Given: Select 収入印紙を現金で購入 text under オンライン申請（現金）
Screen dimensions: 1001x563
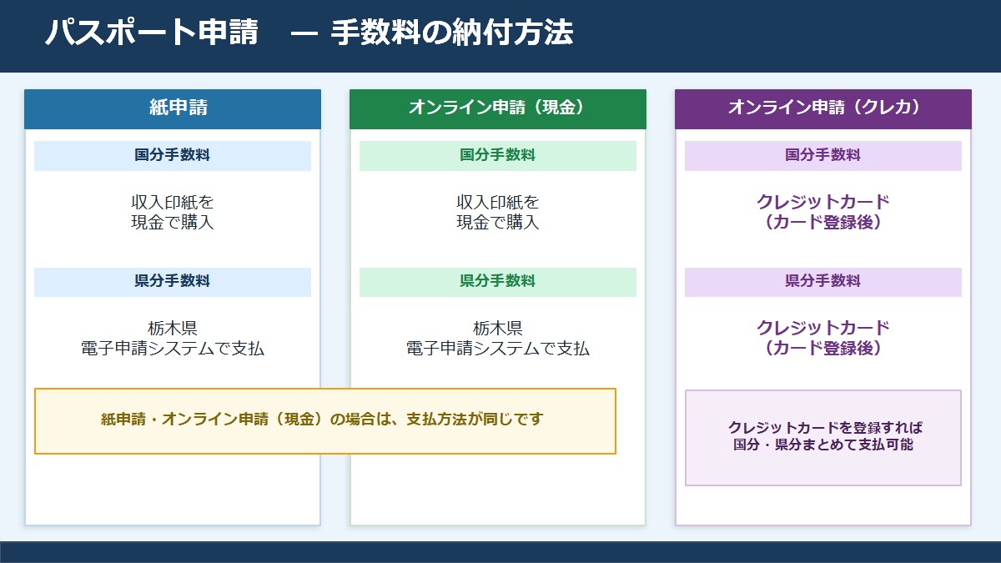Looking at the screenshot, I should [497, 213].
